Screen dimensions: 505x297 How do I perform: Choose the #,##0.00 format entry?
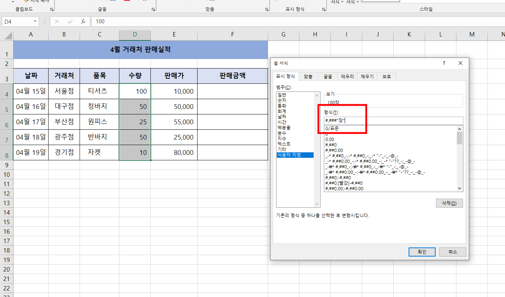coord(390,150)
